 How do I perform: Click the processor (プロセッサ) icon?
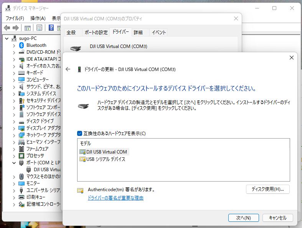[x=21, y=156]
